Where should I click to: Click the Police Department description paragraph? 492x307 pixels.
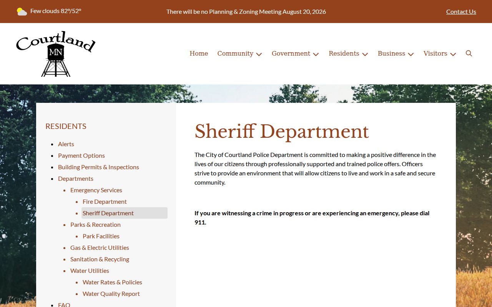pos(315,168)
